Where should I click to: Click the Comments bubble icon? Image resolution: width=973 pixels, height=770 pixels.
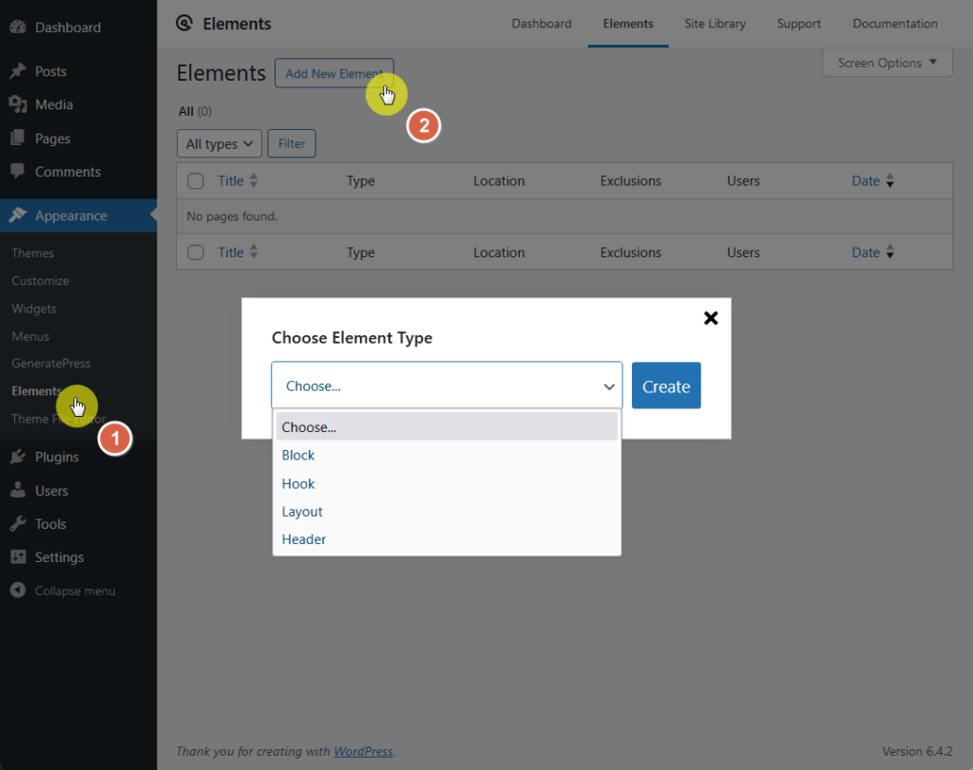click(18, 171)
